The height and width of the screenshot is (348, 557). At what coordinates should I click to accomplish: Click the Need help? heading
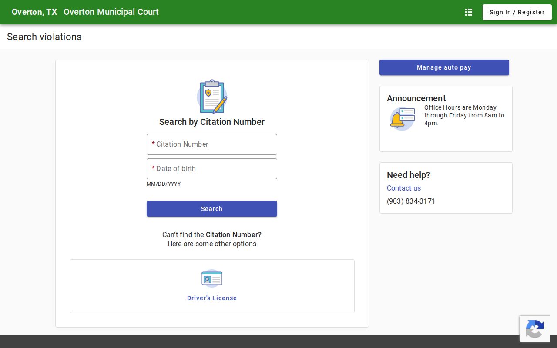pyautogui.click(x=409, y=175)
